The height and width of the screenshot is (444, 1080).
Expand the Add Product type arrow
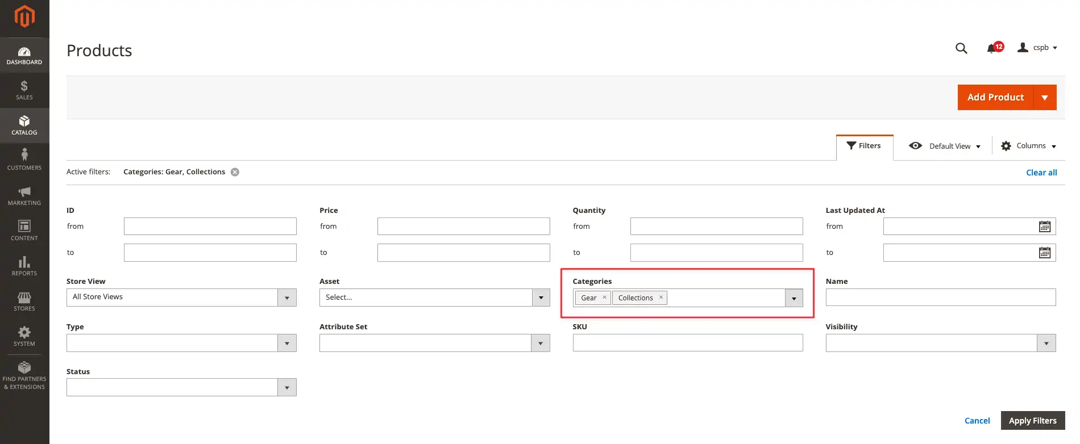tap(1045, 98)
